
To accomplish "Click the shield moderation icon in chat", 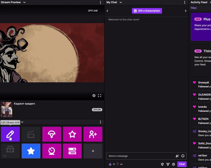I will pos(162,164).
